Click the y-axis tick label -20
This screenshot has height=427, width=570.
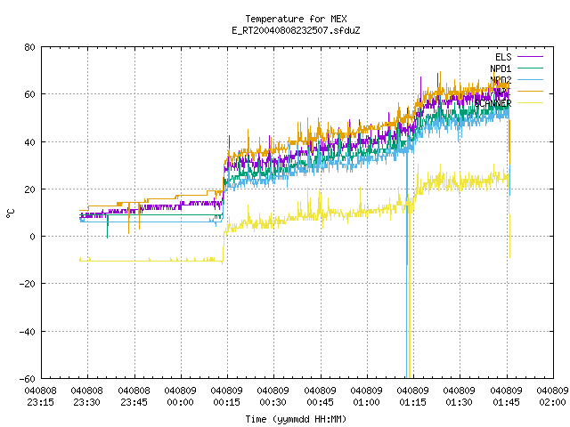coord(28,284)
